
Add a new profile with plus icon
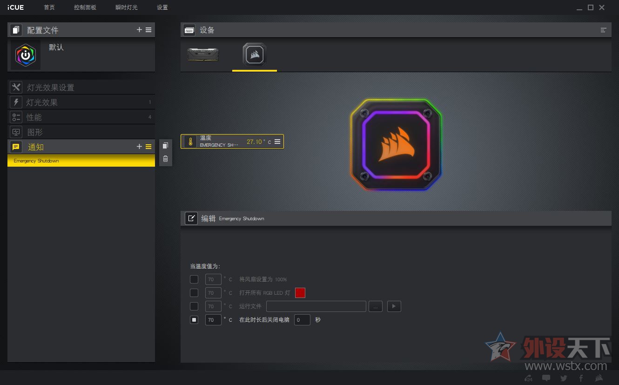(139, 30)
